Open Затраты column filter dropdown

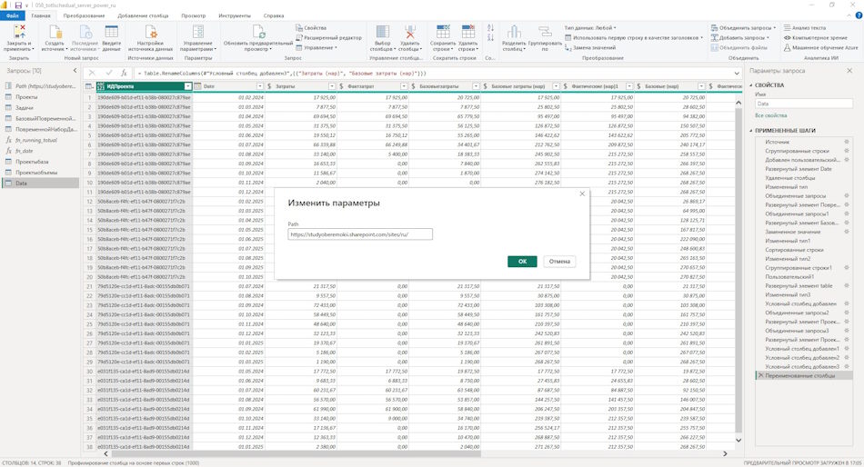coord(332,86)
